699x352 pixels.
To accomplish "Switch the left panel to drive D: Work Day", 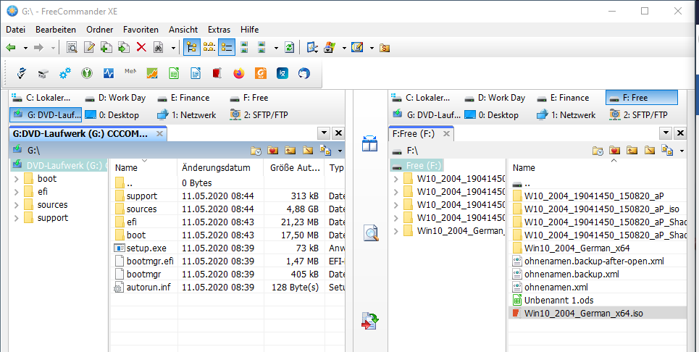I will (x=117, y=98).
